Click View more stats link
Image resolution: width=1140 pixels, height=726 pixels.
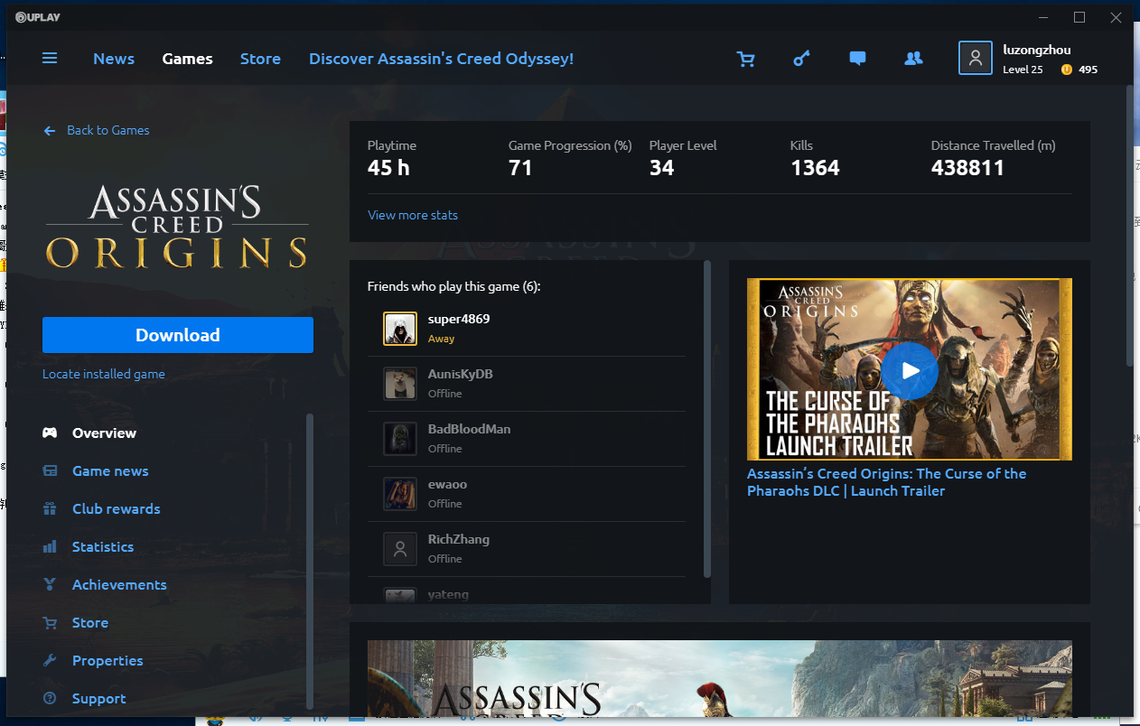click(x=413, y=215)
